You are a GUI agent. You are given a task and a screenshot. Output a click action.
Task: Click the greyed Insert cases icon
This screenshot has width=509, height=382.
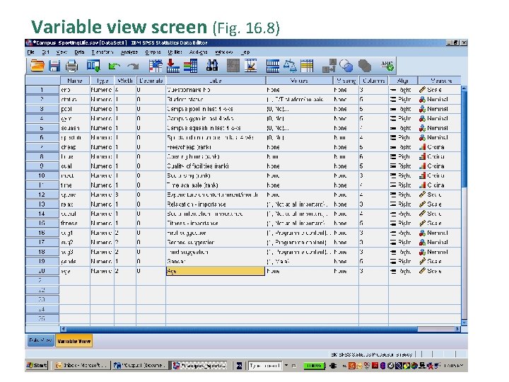(233, 66)
